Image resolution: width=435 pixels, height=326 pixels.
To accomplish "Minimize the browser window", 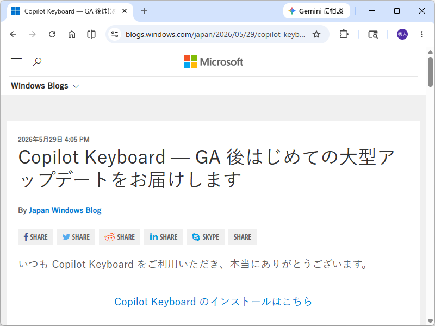I will click(x=372, y=11).
